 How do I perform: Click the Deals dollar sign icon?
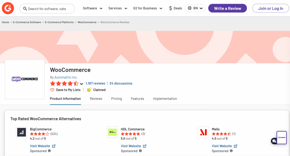170,8
